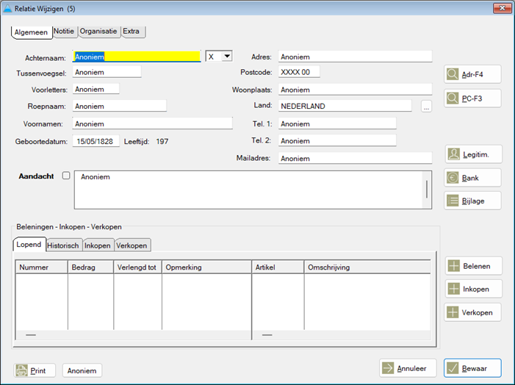Click the Adr-F4 address search icon
The height and width of the screenshot is (385, 515).
pos(453,74)
